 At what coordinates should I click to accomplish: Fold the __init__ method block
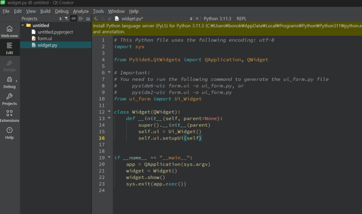pos(109,118)
